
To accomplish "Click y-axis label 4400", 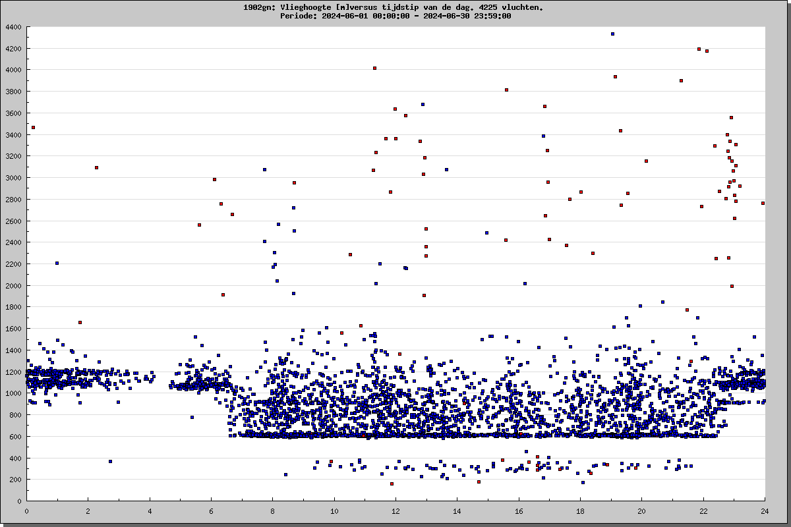I will pos(13,27).
